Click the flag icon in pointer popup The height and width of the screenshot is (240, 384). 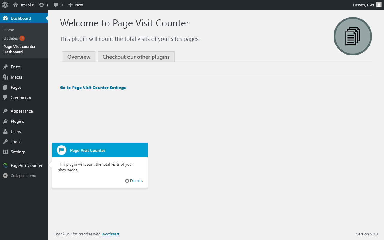61,150
